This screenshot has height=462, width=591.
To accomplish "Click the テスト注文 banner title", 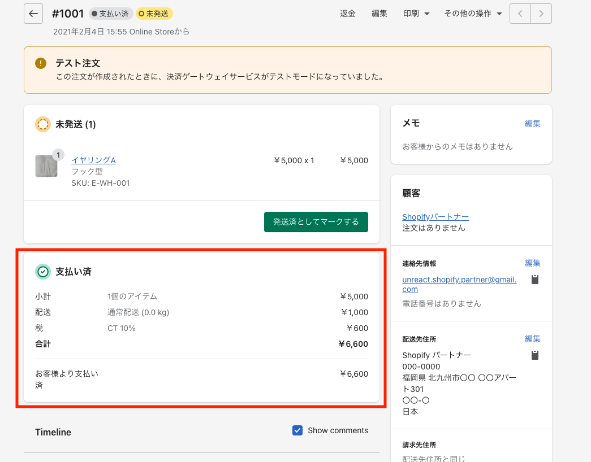I will coord(78,63).
